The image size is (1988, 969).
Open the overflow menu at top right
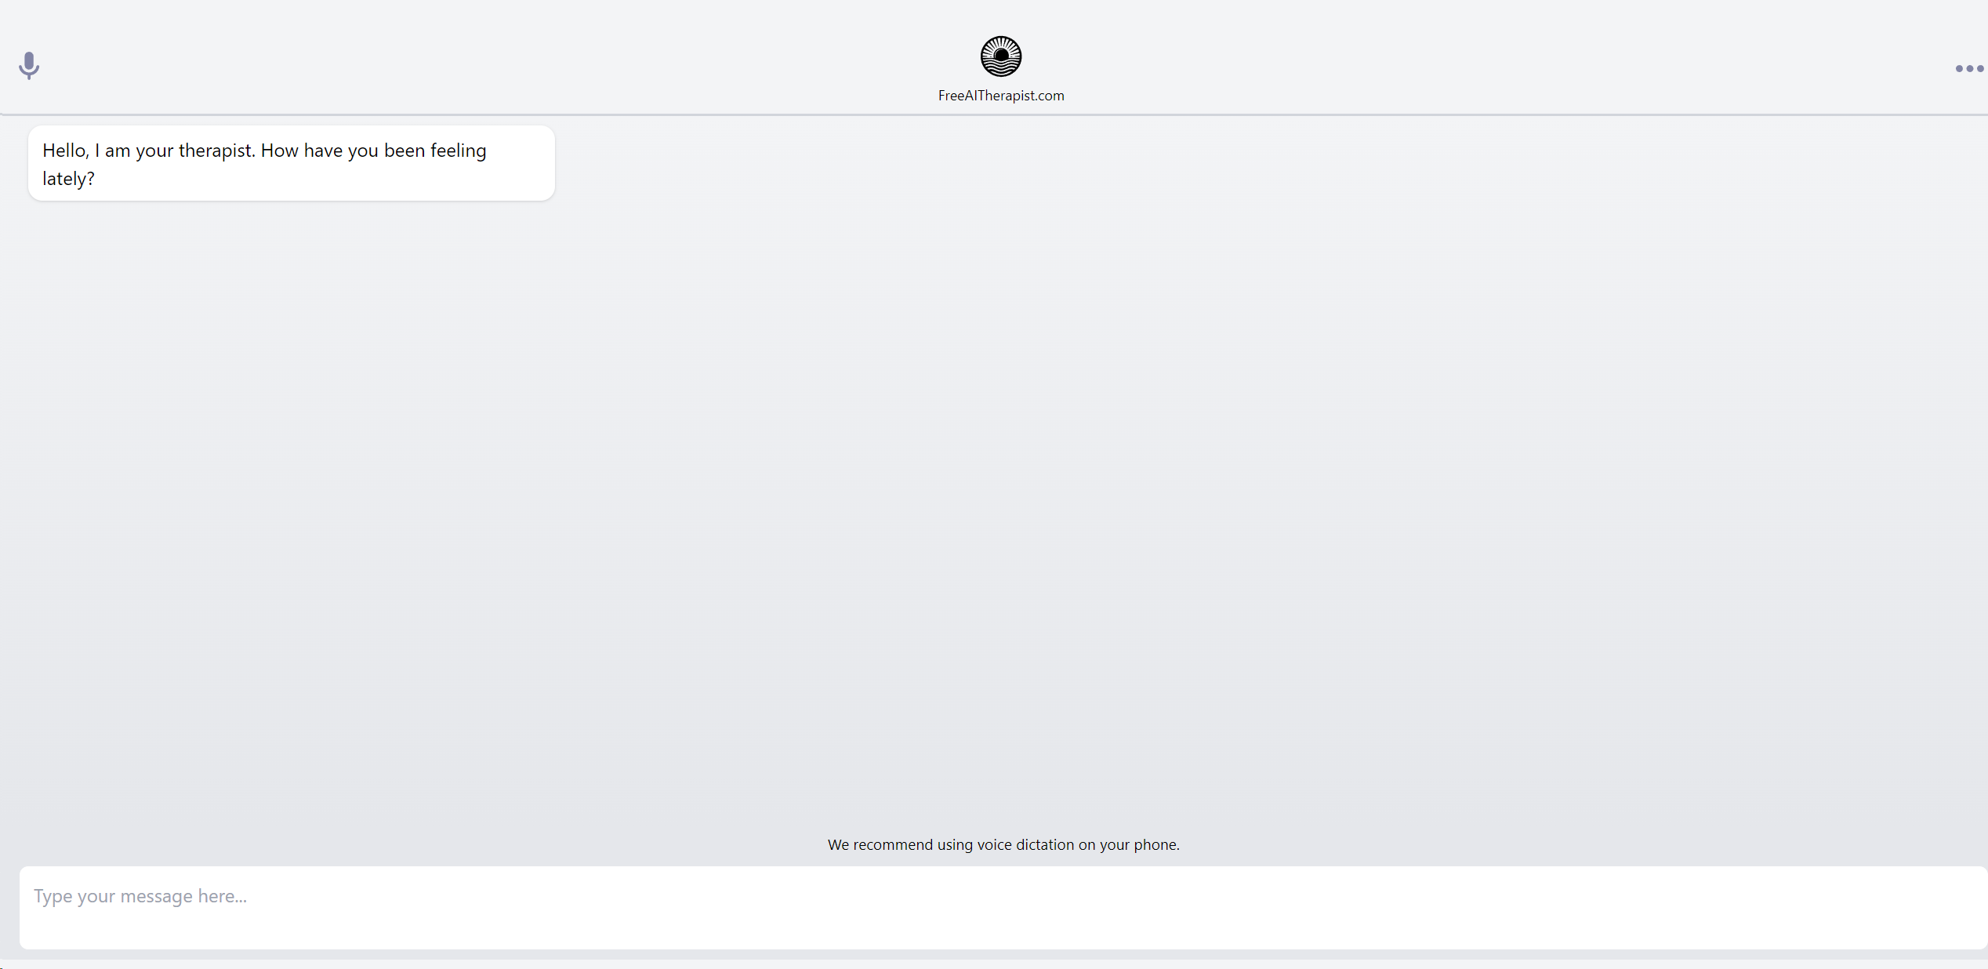pos(1968,69)
